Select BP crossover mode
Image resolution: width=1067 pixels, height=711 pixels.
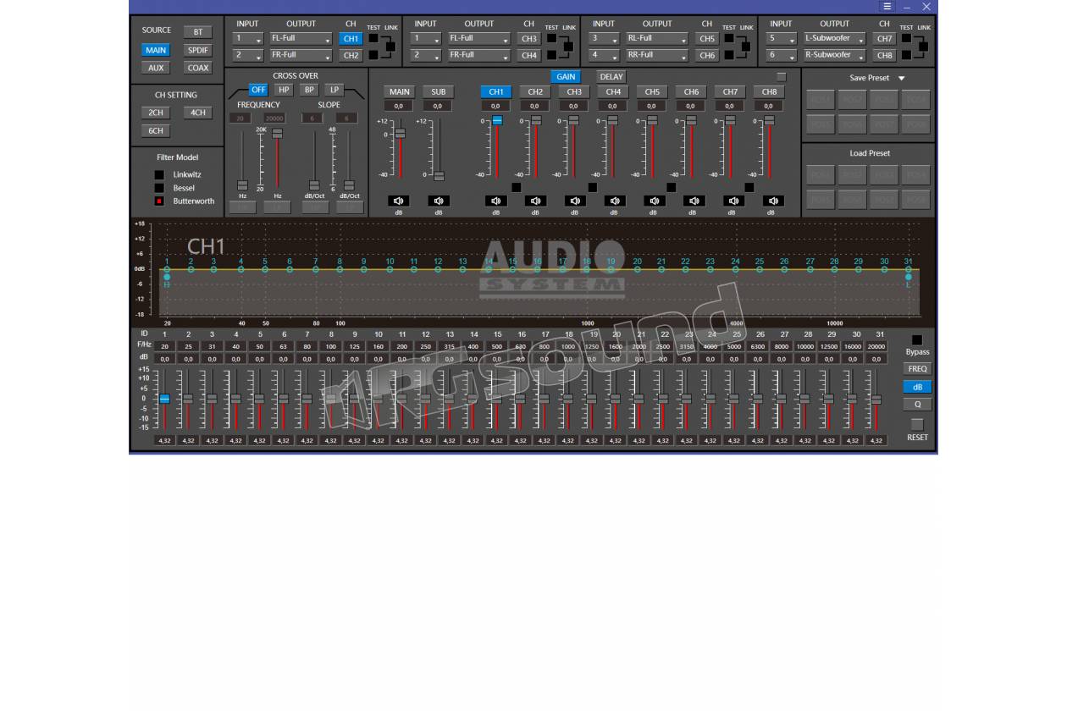[x=309, y=90]
